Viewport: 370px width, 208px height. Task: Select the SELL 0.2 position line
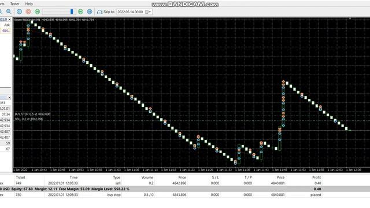point(29,119)
